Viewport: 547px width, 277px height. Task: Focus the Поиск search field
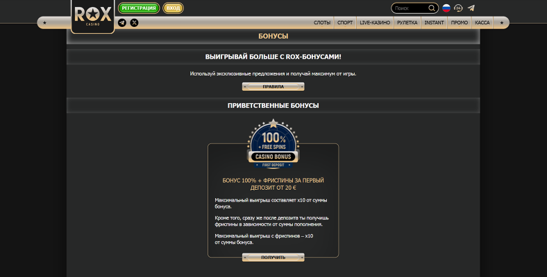pyautogui.click(x=415, y=8)
